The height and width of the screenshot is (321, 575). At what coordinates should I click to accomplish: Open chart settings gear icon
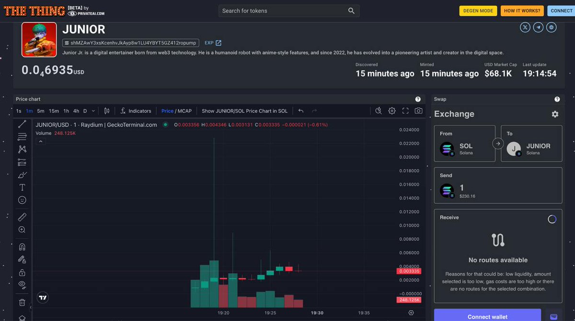tap(392, 111)
